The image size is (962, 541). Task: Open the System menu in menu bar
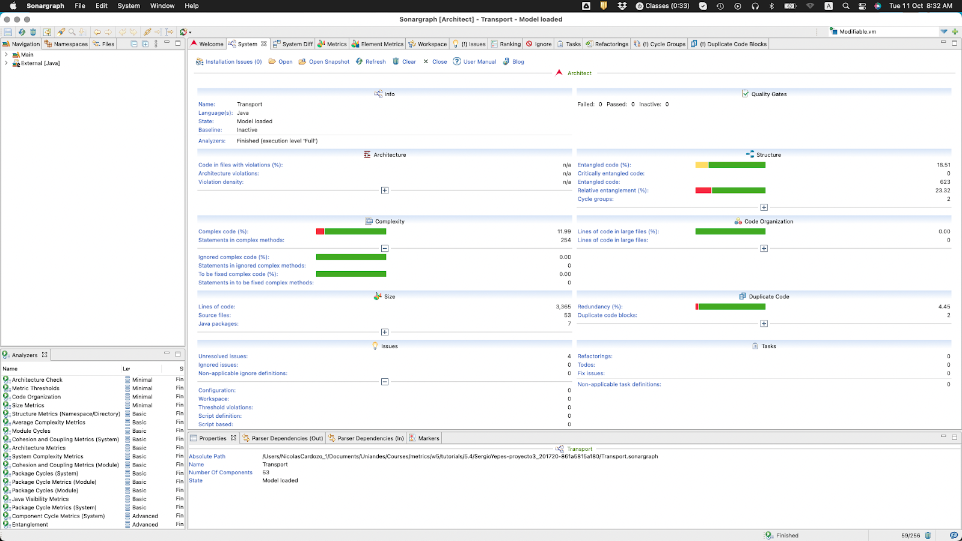click(129, 5)
